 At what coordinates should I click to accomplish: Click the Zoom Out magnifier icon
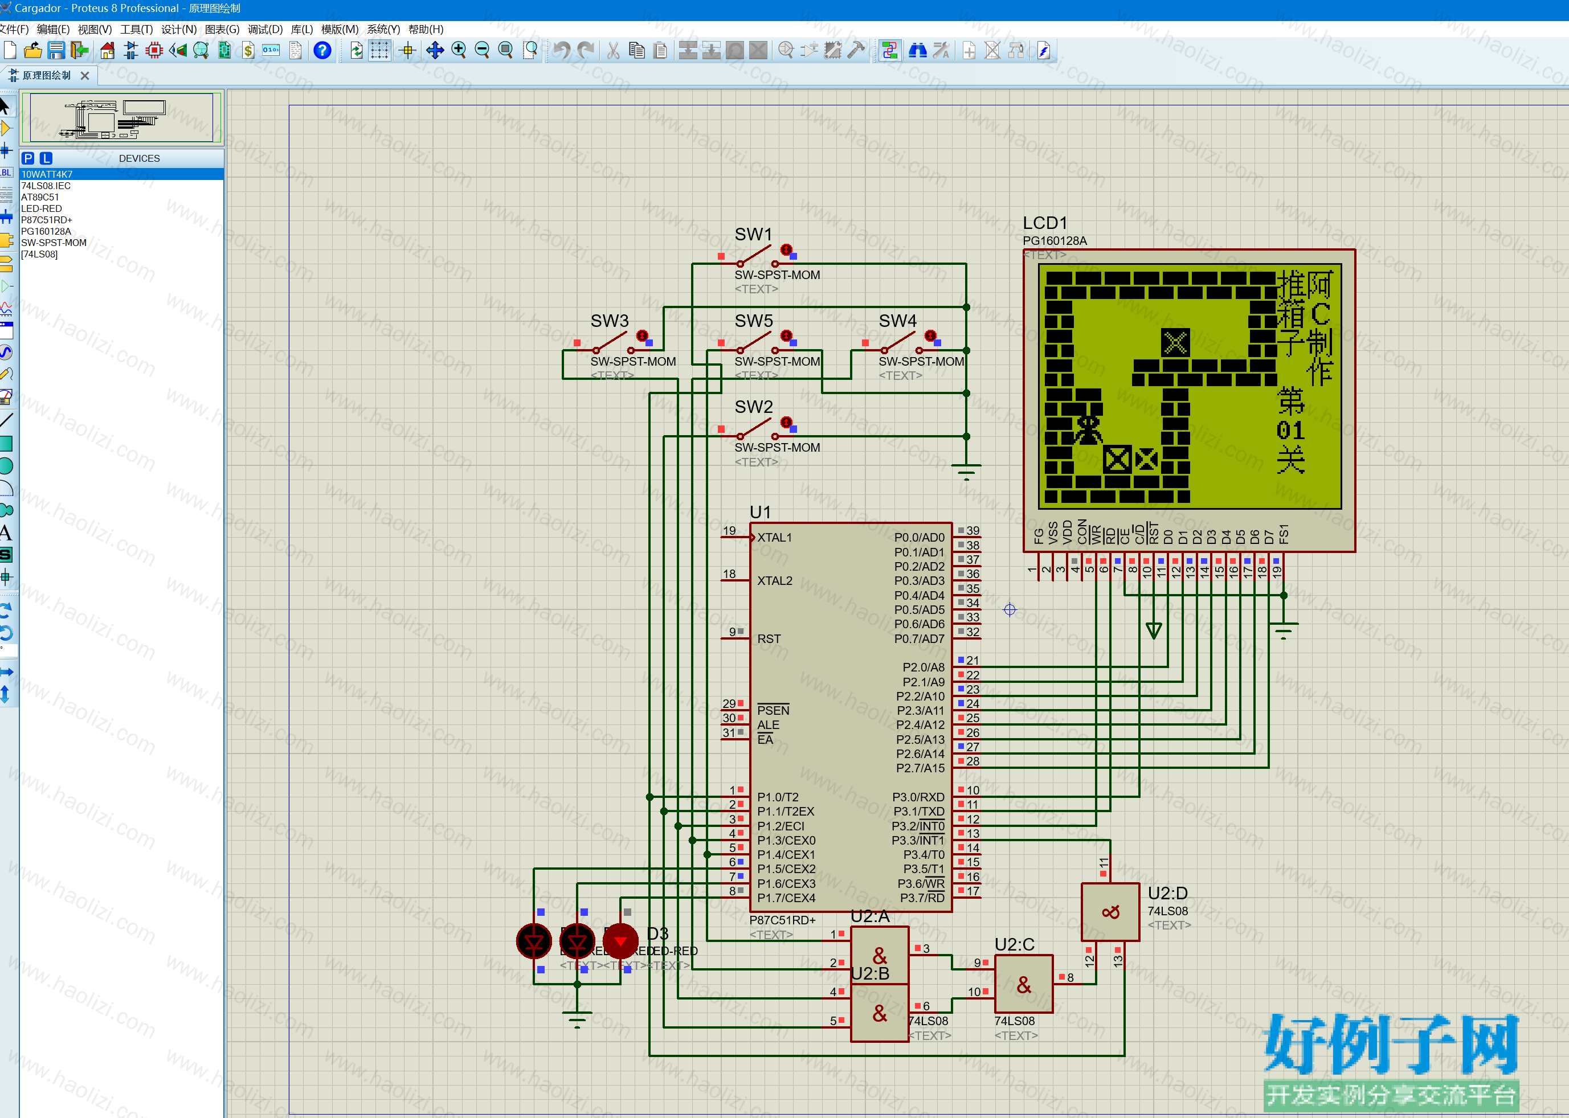coord(482,50)
